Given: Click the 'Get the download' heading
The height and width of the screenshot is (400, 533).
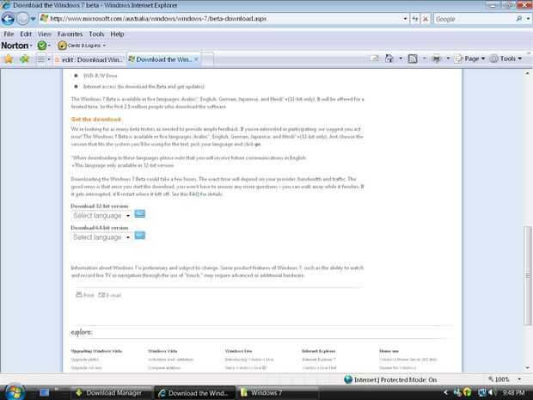Looking at the screenshot, I should click(96, 120).
